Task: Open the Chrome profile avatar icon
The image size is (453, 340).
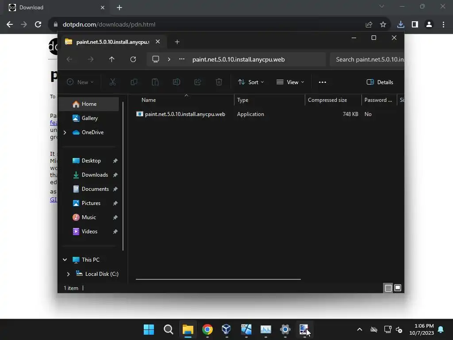Action: point(429,25)
